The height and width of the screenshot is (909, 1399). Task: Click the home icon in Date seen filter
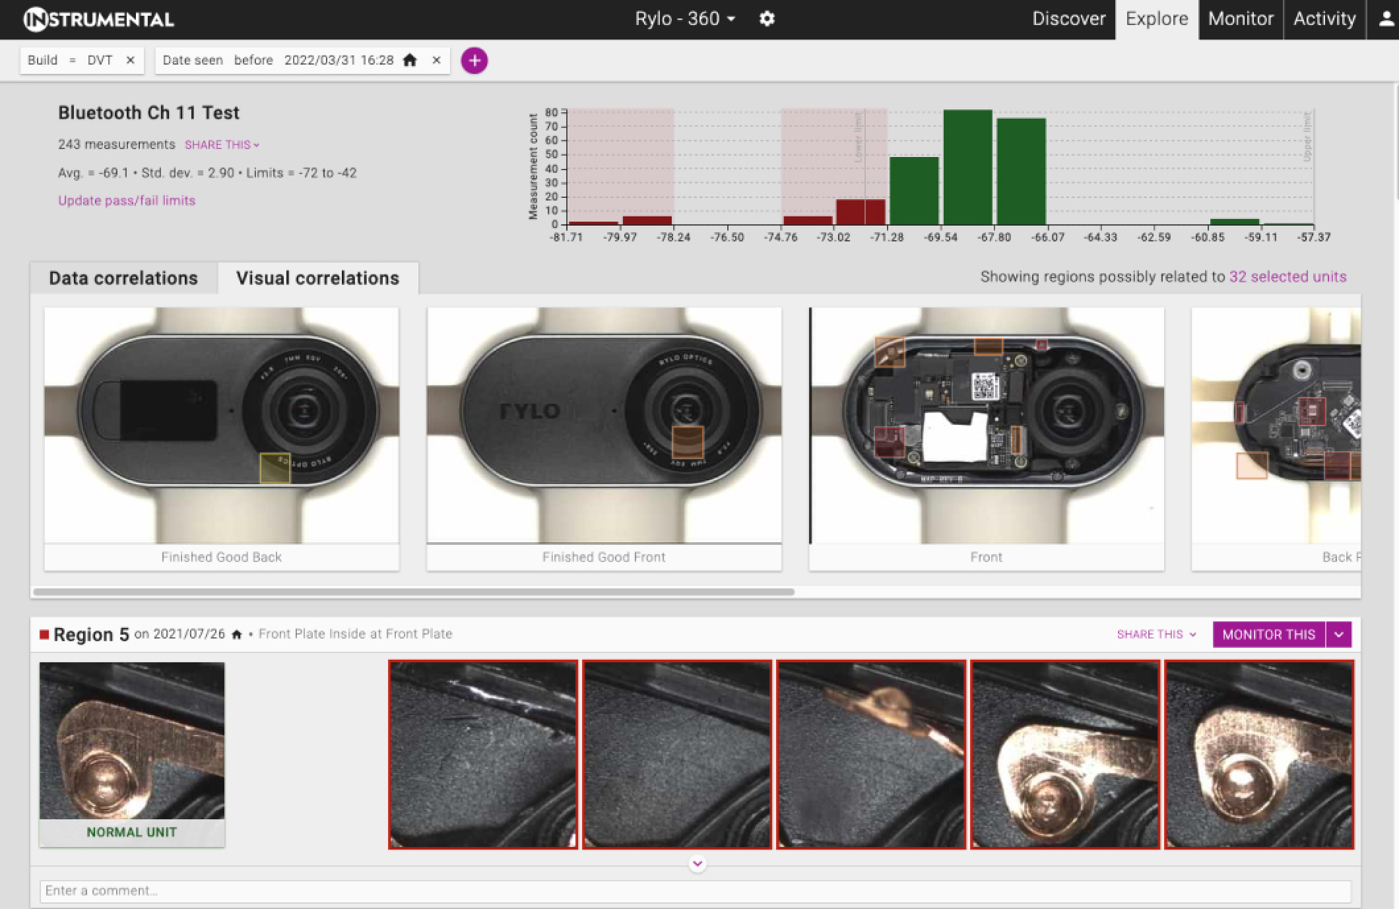click(x=410, y=60)
